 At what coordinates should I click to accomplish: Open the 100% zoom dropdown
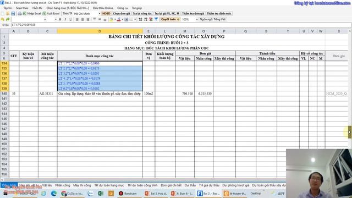point(197,20)
